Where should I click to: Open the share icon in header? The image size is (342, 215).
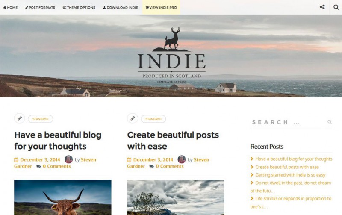click(322, 7)
